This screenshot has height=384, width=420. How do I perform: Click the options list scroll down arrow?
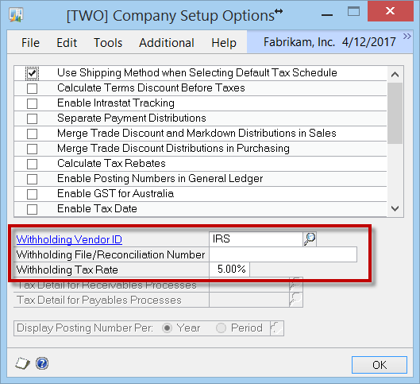click(x=395, y=208)
